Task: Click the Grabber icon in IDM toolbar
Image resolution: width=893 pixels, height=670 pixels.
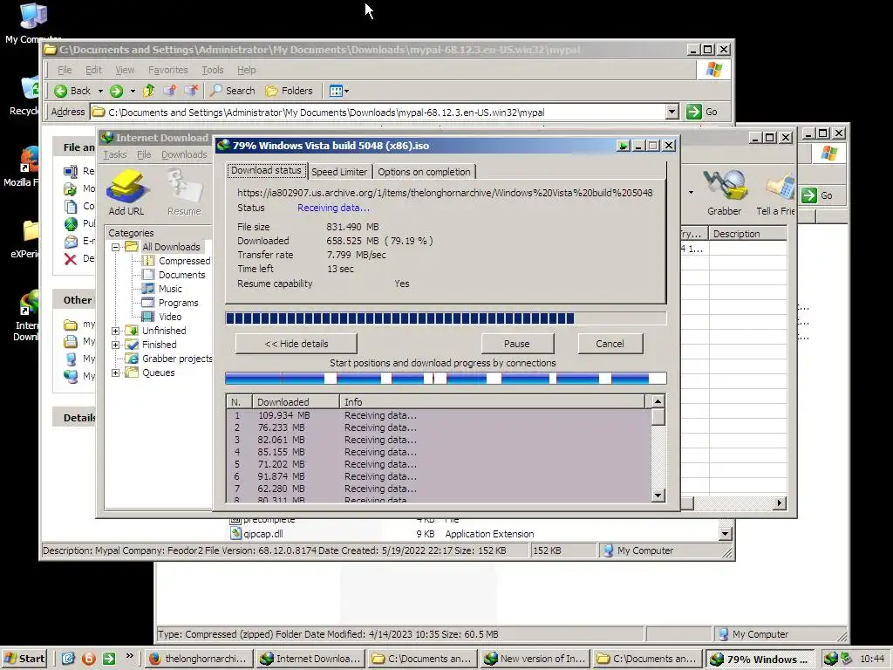Action: (724, 192)
